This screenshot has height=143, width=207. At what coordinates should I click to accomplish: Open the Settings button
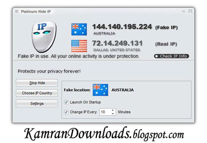pyautogui.click(x=37, y=103)
